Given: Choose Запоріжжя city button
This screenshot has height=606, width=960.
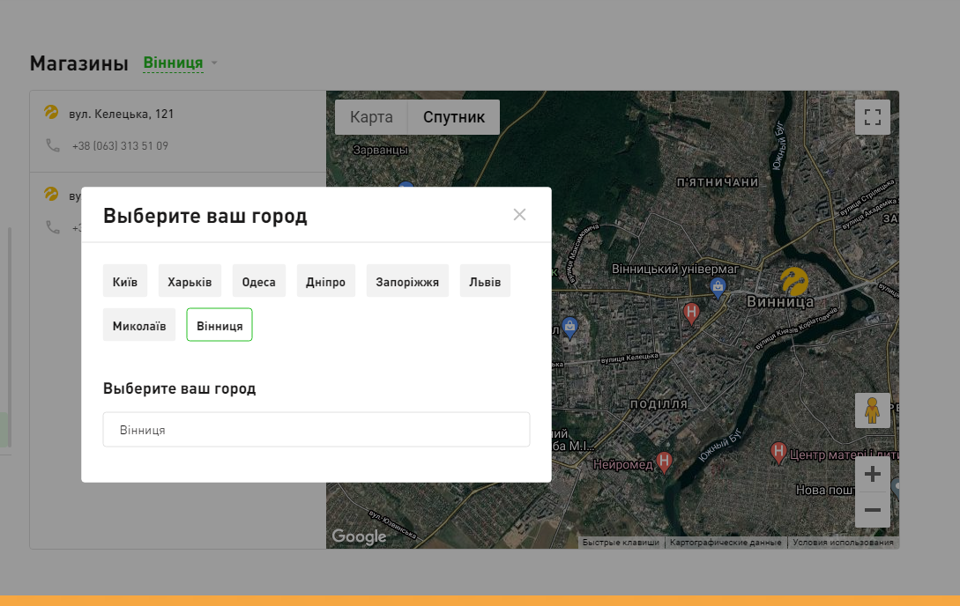Looking at the screenshot, I should click(407, 281).
